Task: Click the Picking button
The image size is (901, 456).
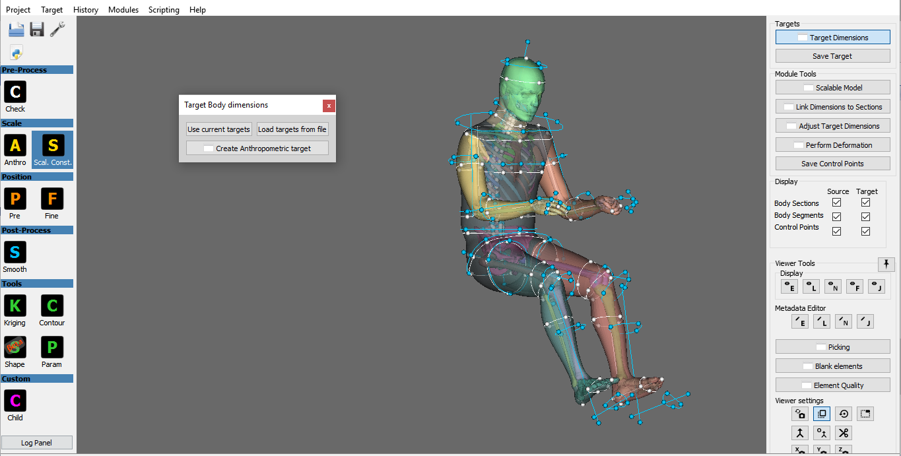Action: (x=833, y=347)
